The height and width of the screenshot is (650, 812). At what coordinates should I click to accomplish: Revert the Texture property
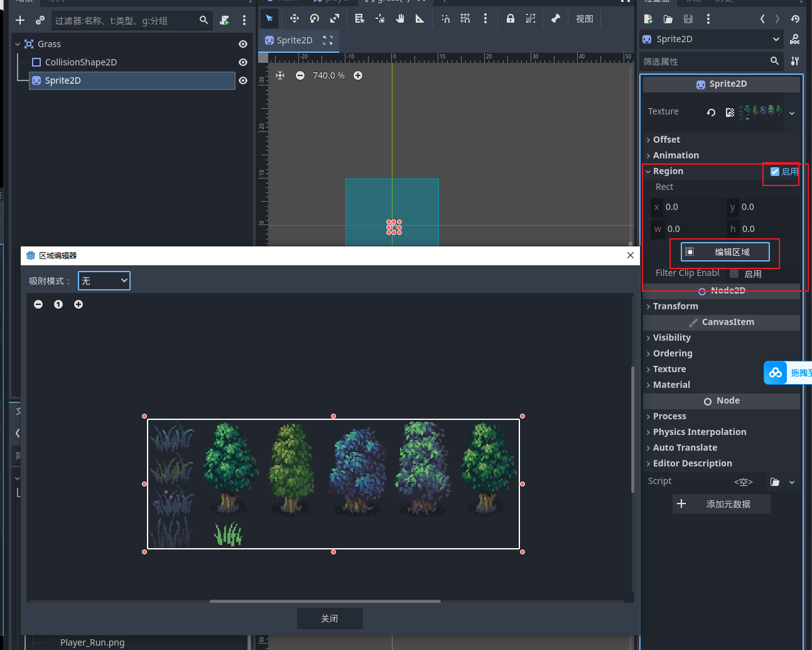coord(711,113)
